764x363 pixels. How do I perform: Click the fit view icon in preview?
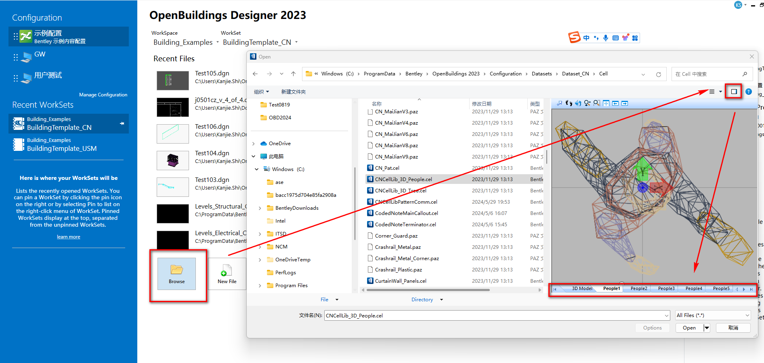pos(606,103)
